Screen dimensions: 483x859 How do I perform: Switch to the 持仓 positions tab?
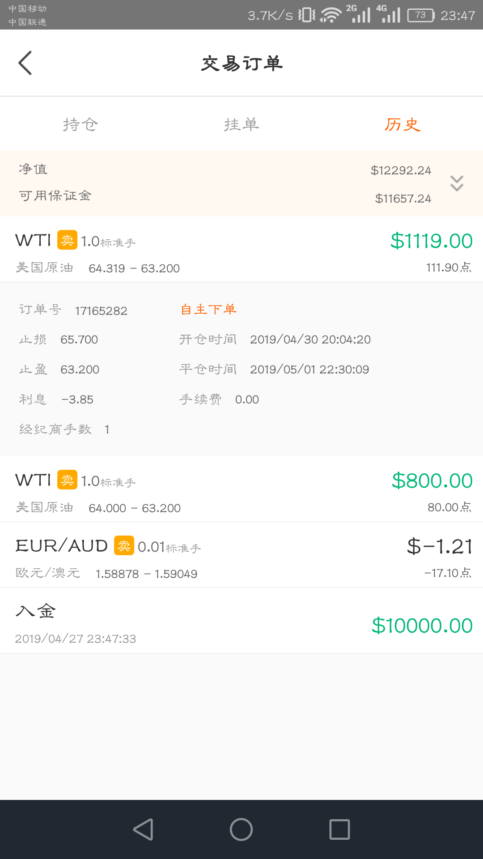(x=80, y=124)
